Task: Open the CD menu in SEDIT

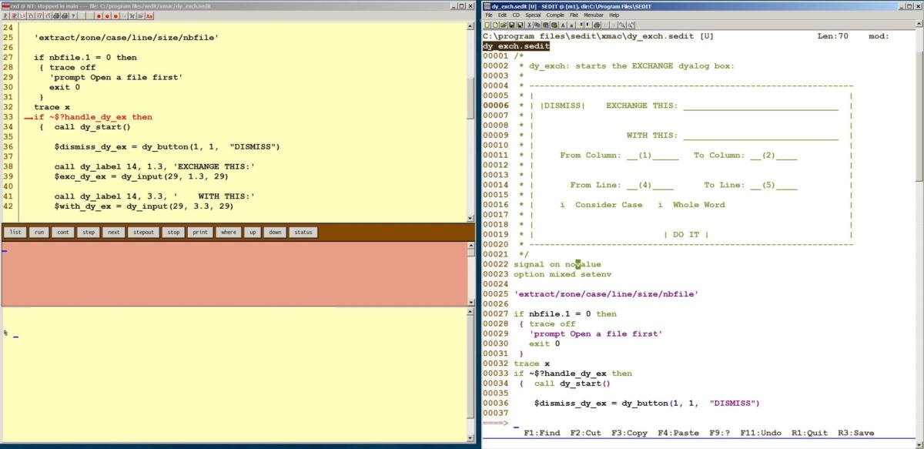Action: pyautogui.click(x=516, y=15)
